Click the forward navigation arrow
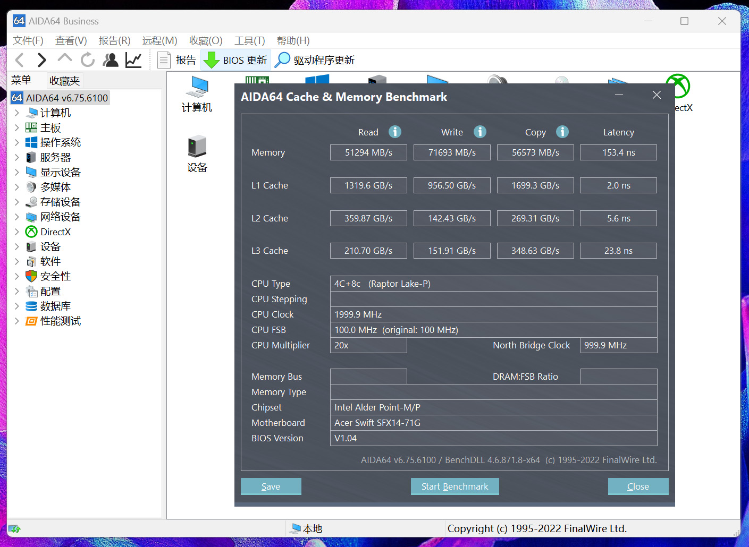 pos(42,60)
